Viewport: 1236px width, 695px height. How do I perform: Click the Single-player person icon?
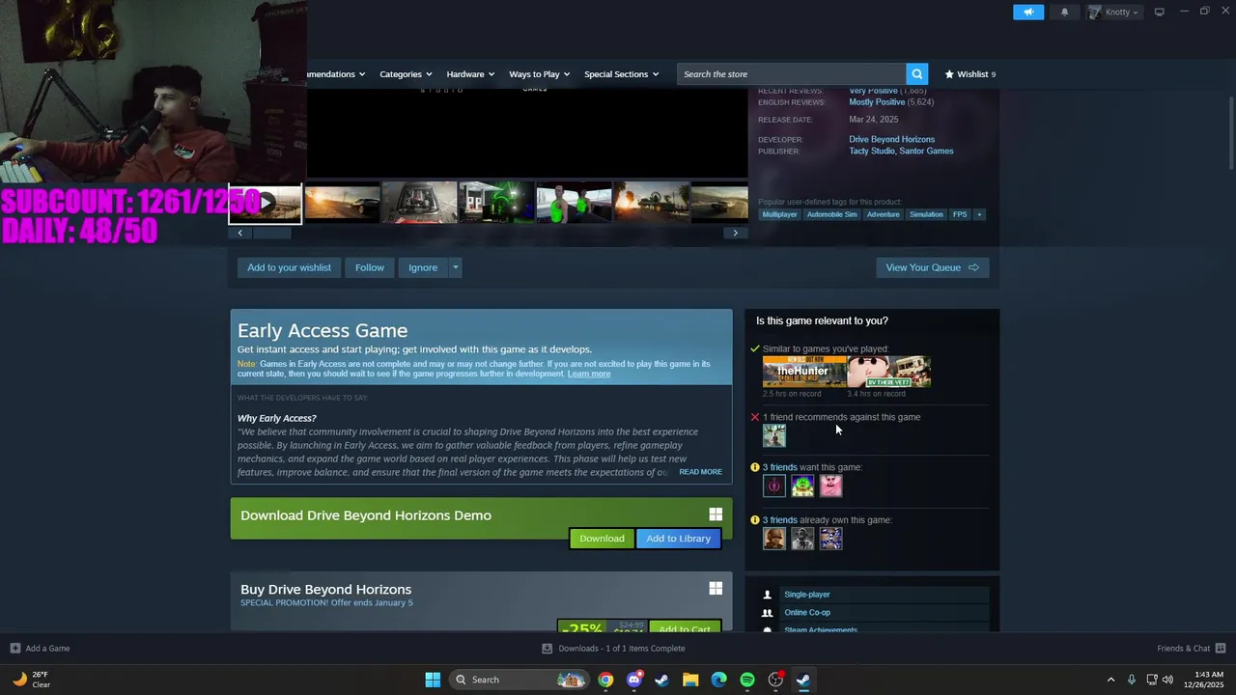768,595
